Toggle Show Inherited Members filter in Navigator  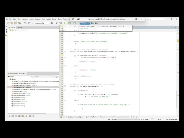click(9, 116)
